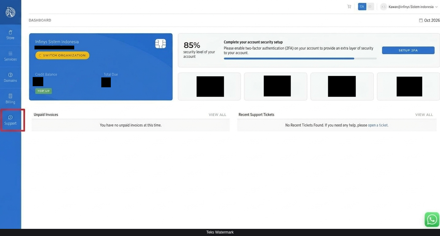Open the Support sidebar section

click(x=10, y=120)
